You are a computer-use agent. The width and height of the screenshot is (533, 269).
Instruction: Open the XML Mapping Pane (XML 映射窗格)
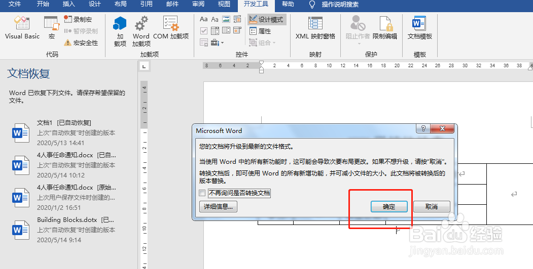[315, 28]
